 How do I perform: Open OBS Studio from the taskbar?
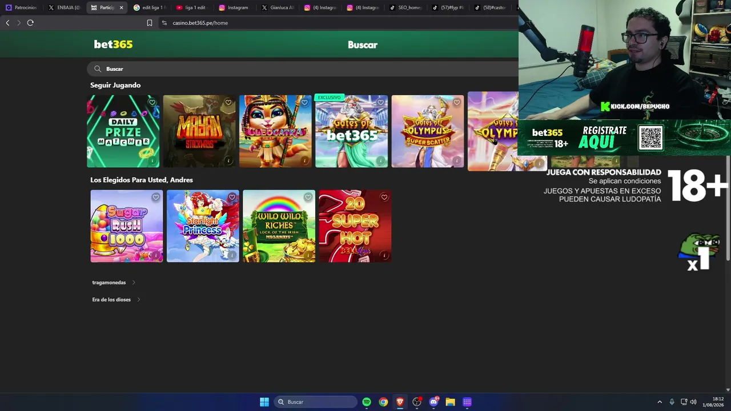(x=417, y=402)
